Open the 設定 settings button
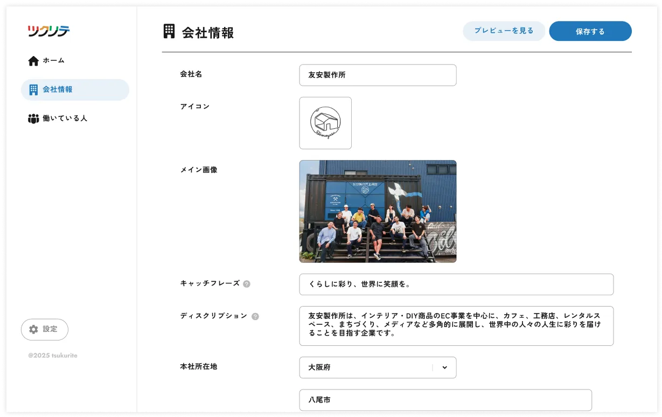 tap(45, 329)
